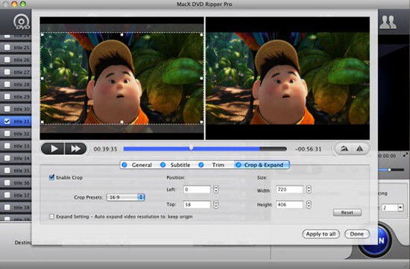The height and width of the screenshot is (269, 410).
Task: Flip the video with mirror icon
Action: click(360, 149)
